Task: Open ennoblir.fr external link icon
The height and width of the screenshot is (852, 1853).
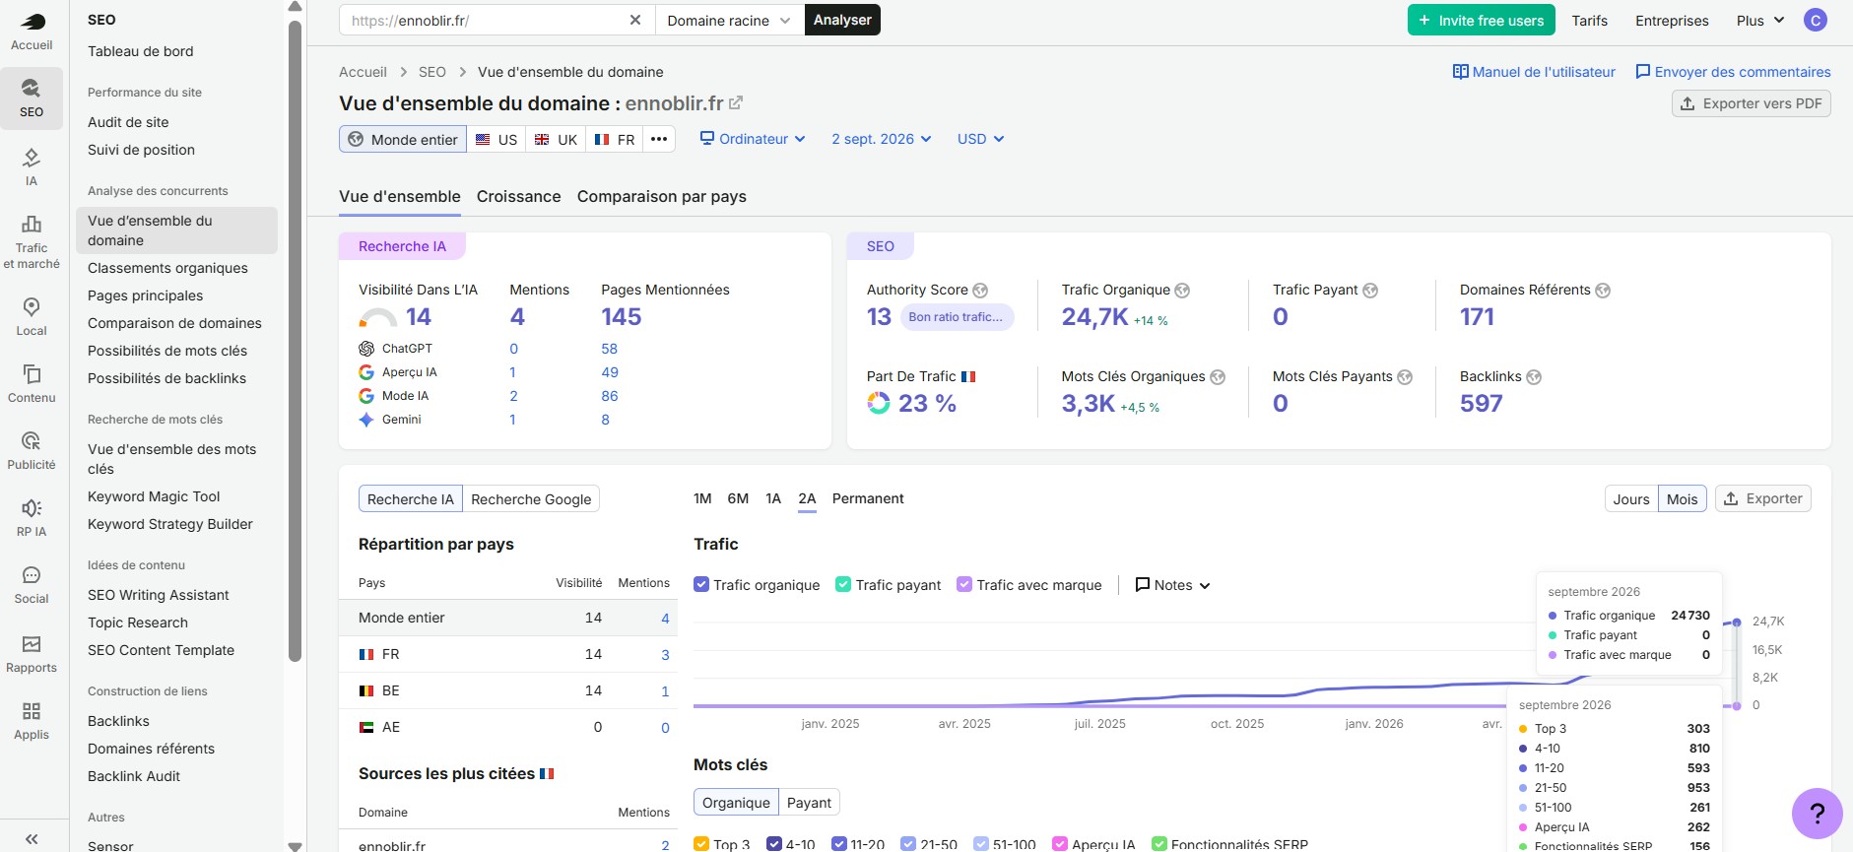Action: pos(736,102)
